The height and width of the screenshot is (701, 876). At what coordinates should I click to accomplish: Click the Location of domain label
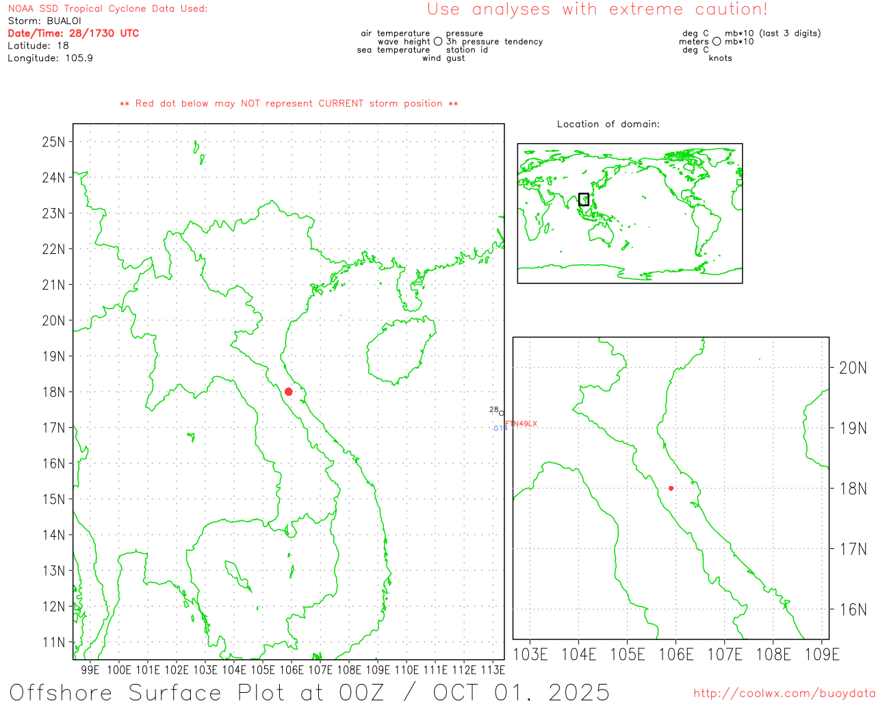608,124
